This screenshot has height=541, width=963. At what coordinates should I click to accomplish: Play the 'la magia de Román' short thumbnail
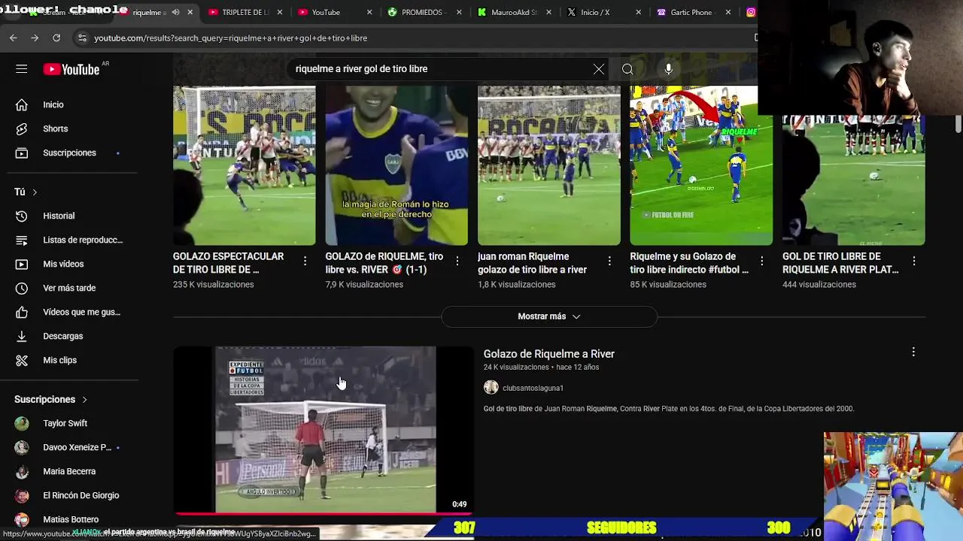(396, 165)
